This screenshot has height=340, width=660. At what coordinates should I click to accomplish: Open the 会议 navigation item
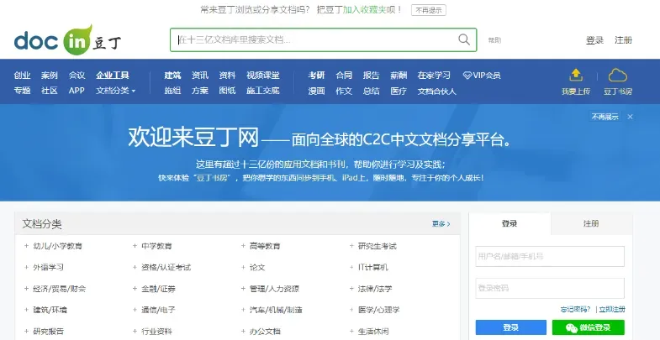pos(77,76)
